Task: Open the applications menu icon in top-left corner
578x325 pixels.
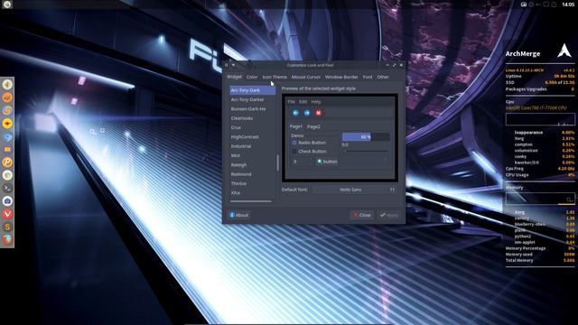Action: click(7, 5)
